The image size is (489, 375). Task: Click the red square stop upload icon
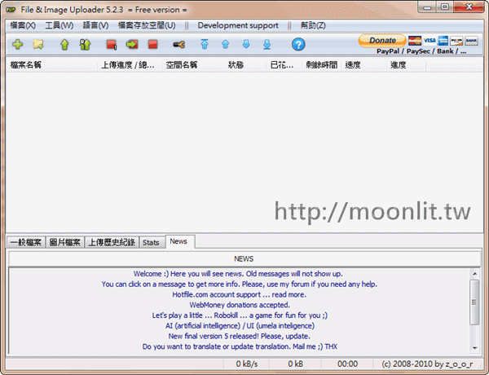[x=152, y=44]
